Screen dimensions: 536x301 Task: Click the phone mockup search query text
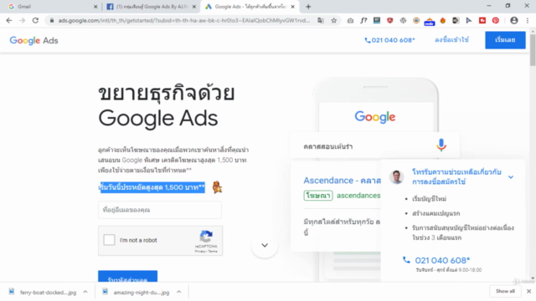coord(327,147)
